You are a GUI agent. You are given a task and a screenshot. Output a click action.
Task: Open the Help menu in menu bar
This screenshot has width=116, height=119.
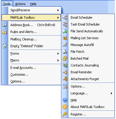tap(33, 4)
